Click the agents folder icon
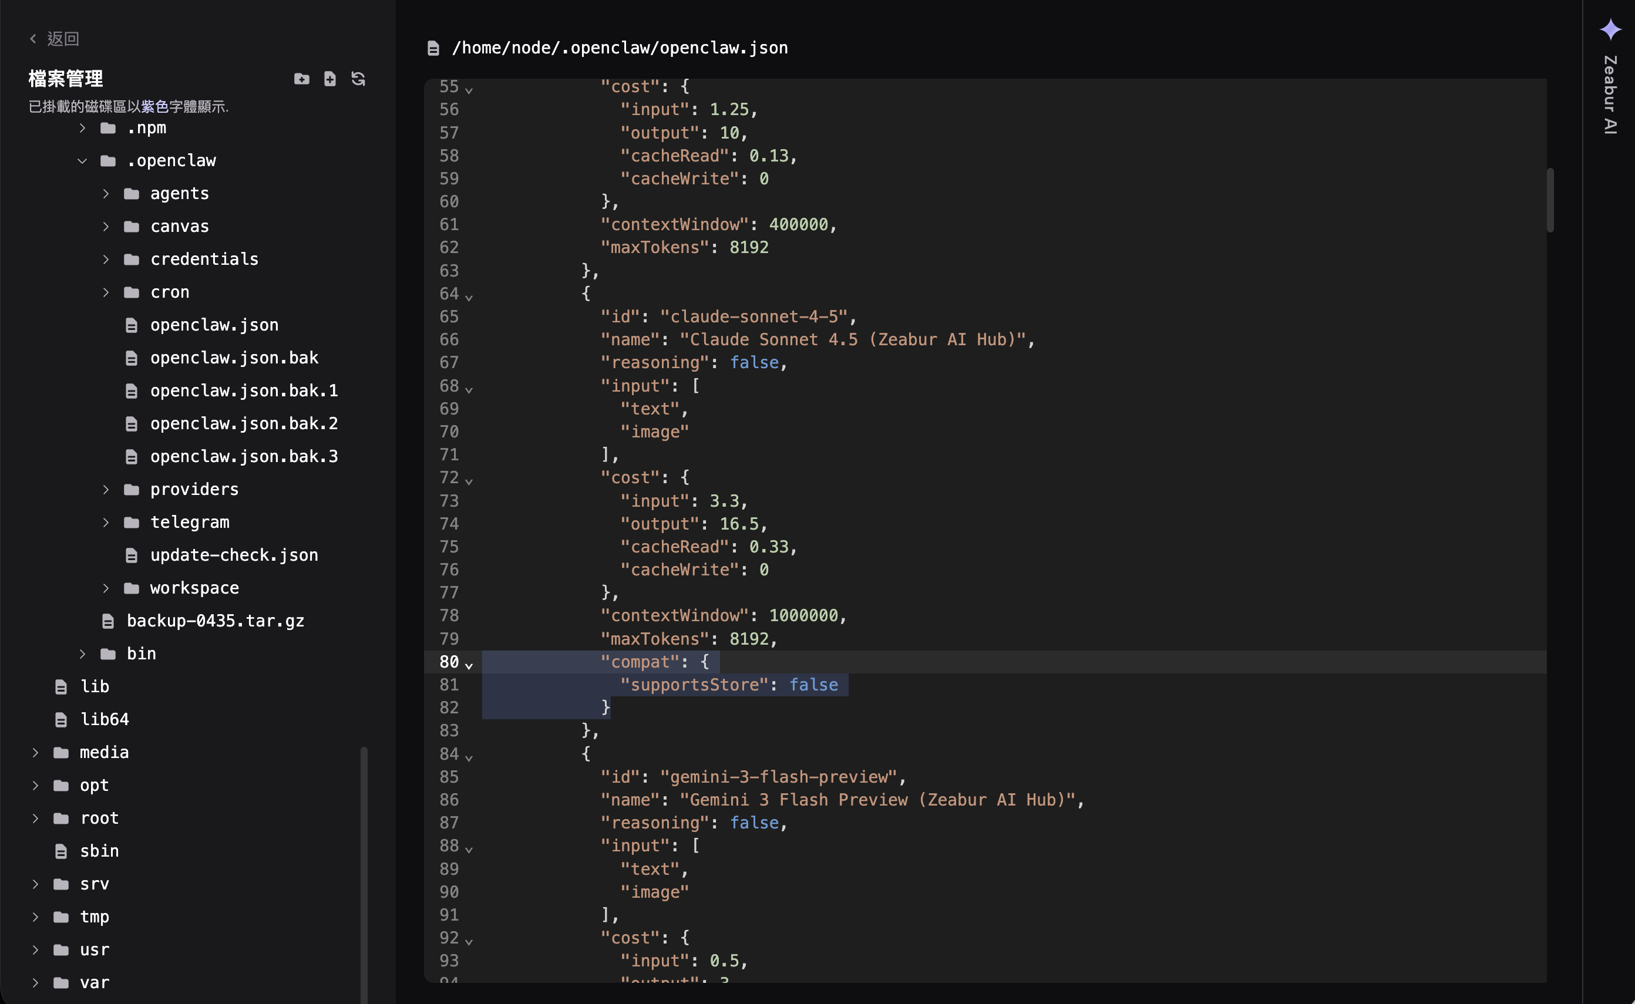The height and width of the screenshot is (1004, 1635). coord(132,194)
